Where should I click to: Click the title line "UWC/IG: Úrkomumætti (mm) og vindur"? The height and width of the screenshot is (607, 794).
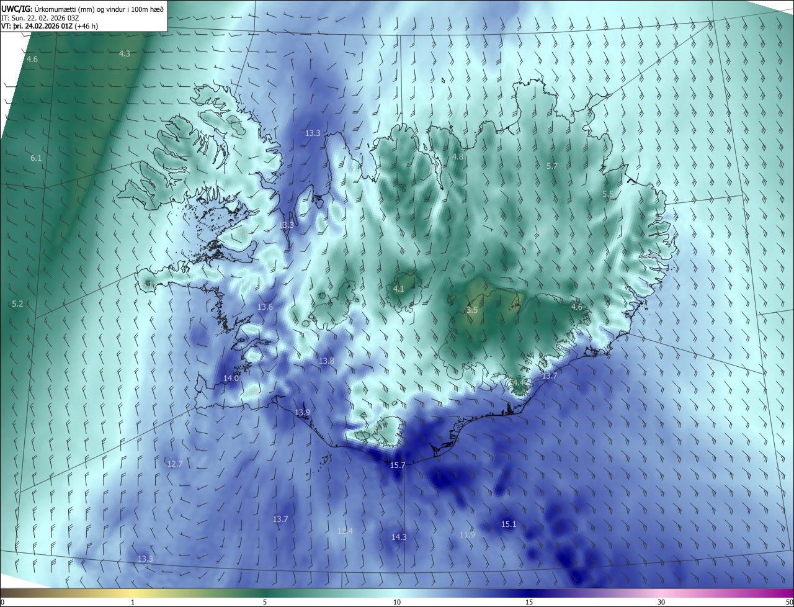coord(83,9)
